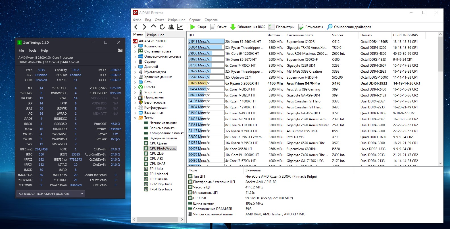Expand the DirectX tree node
Screen dimensions: 450x229
point(135,87)
